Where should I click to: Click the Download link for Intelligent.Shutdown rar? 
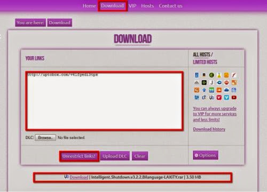tap(79, 177)
